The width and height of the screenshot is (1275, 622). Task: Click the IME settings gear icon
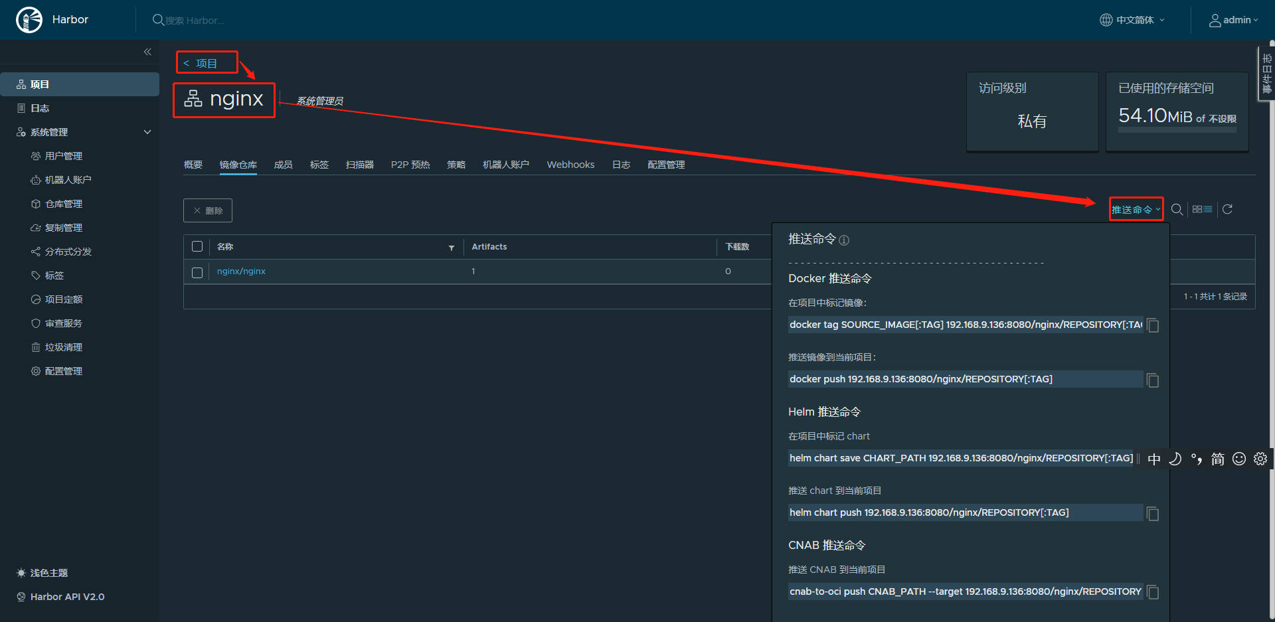point(1260,459)
